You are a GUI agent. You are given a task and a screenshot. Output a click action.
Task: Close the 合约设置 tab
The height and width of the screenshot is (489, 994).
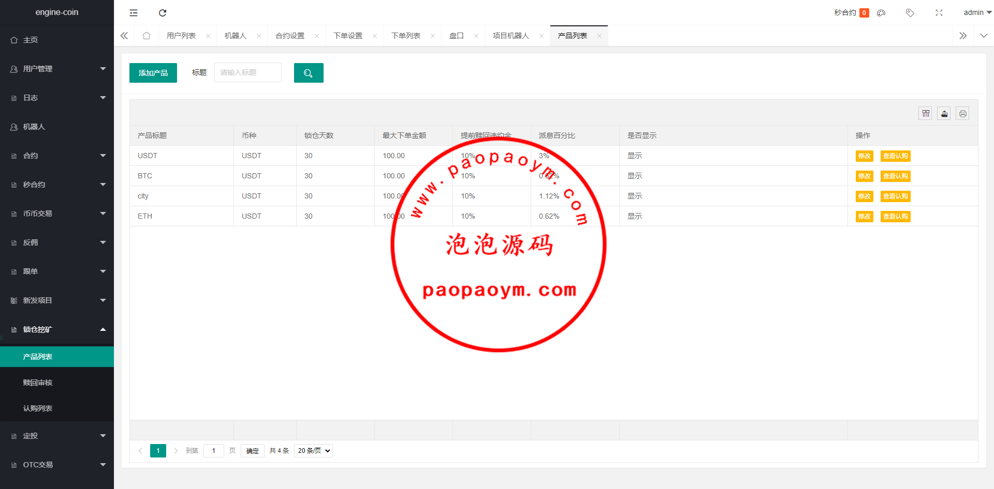(317, 36)
